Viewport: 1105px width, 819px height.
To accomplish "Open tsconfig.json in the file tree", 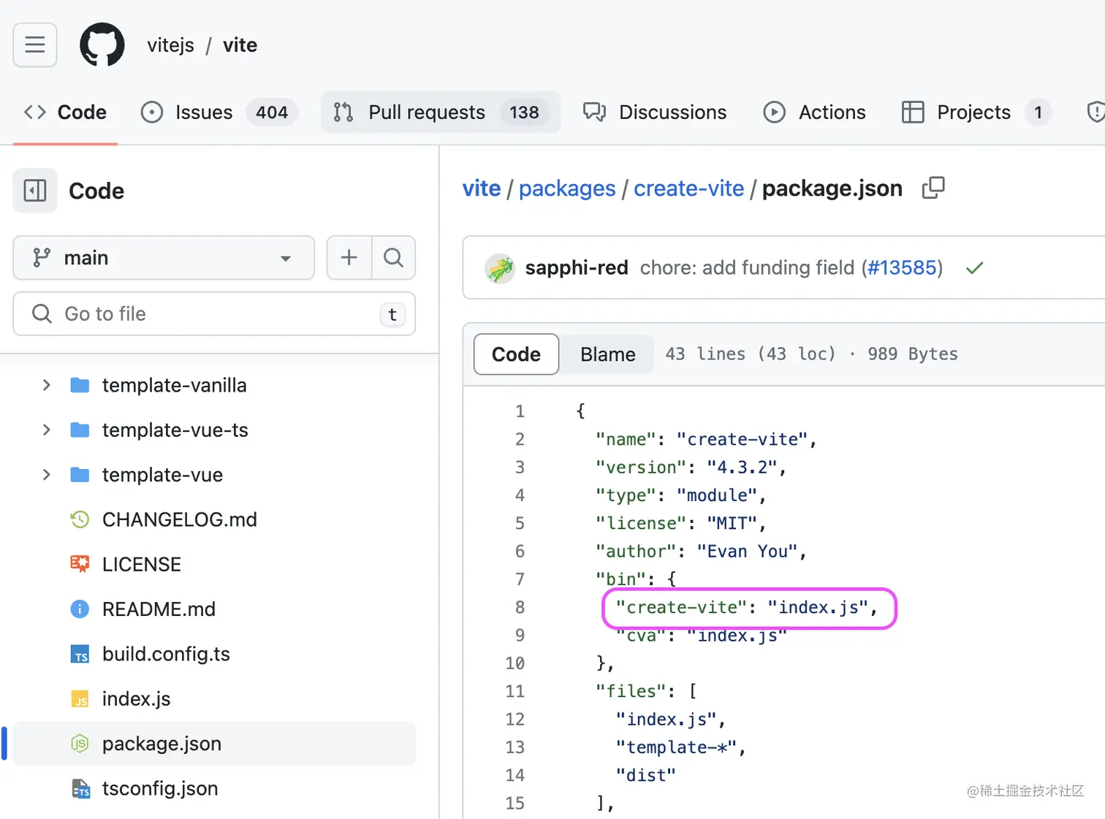I will coord(160,788).
